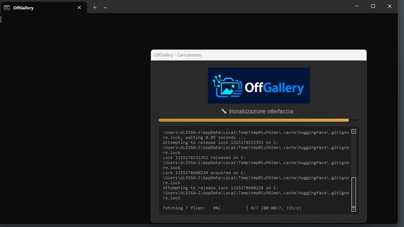Select the OffGallery terminal tab
The width and height of the screenshot is (404, 227).
click(x=43, y=8)
